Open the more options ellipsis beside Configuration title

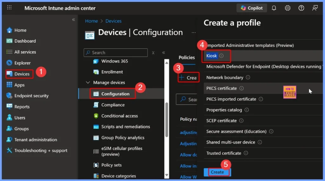pos(194,33)
